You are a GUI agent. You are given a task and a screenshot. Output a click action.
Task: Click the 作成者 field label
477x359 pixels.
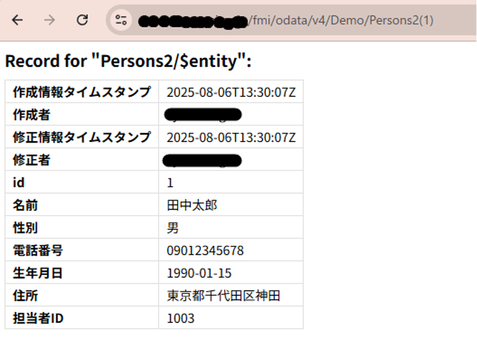click(x=31, y=114)
